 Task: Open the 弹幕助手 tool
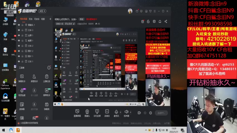click(22, 78)
